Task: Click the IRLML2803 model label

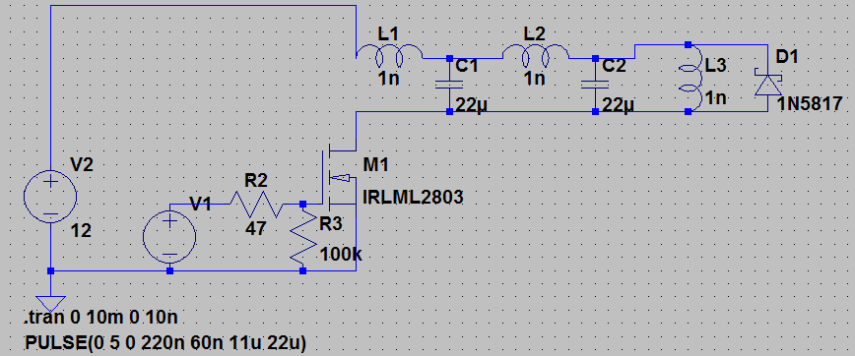Action: click(x=413, y=197)
